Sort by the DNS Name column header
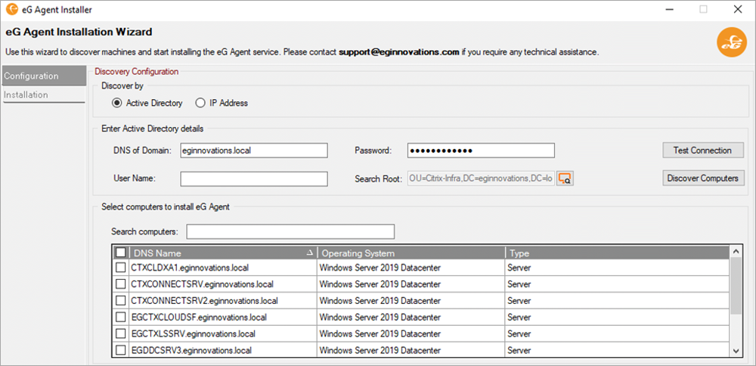Screen dimensions: 756x366 click(x=223, y=253)
